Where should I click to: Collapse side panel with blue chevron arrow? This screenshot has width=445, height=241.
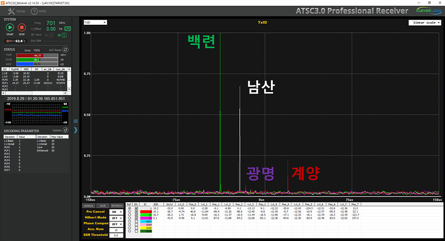coord(76,130)
